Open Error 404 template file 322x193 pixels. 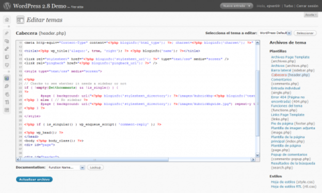288,100
